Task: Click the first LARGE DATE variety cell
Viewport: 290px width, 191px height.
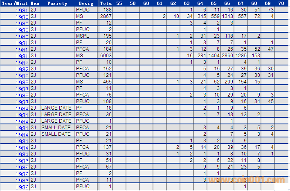Action: (x=56, y=108)
